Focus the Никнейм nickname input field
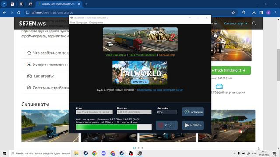280x157 pixels. point(167,112)
